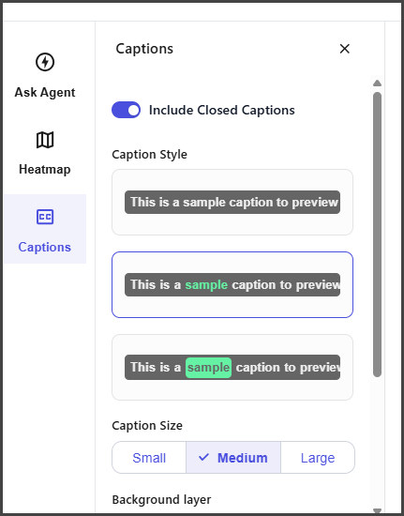Click the Heatmap label in sidebar
Screen dimensions: 404x516
tap(45, 170)
